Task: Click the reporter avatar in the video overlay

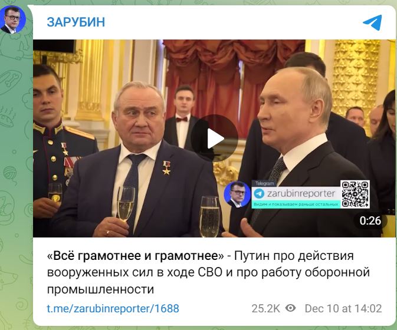Action: [237, 194]
